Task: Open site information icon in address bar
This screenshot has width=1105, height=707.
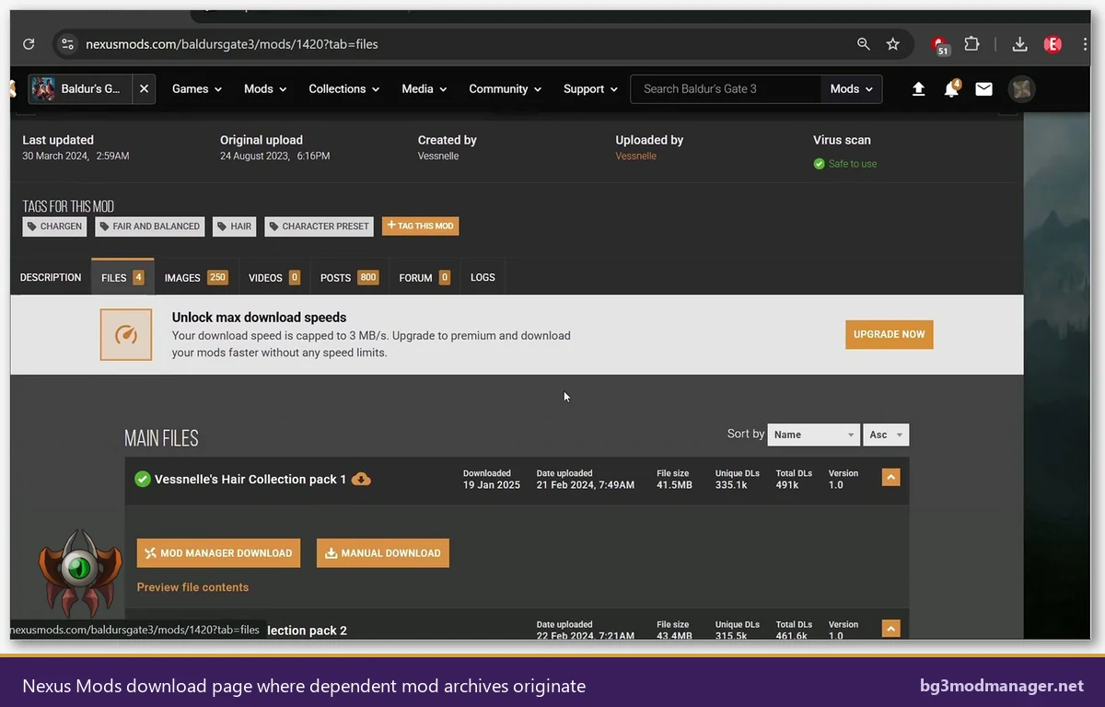Action: [66, 44]
